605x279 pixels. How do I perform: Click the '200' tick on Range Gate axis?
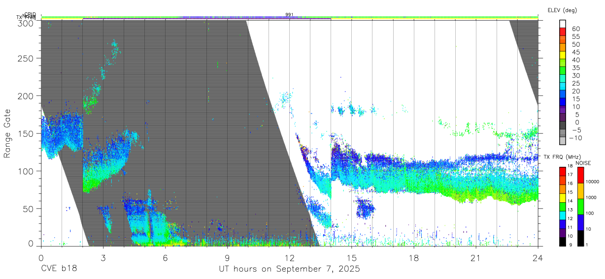[26, 96]
